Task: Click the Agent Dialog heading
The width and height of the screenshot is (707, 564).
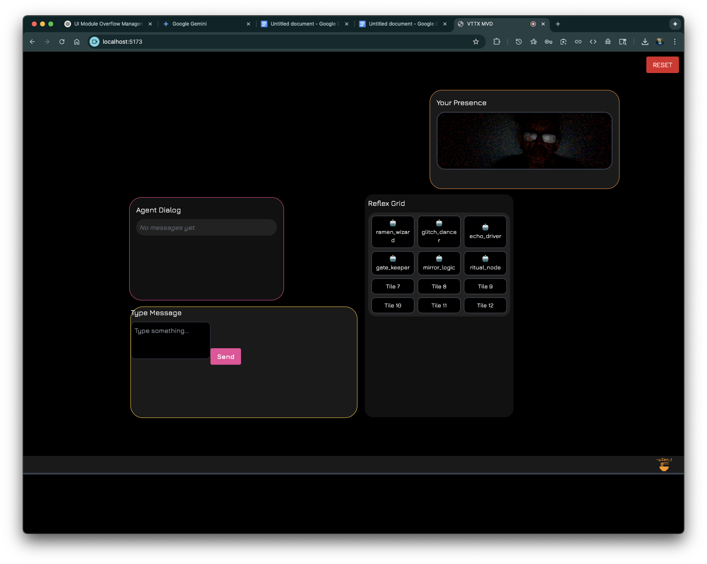Action: pos(158,210)
